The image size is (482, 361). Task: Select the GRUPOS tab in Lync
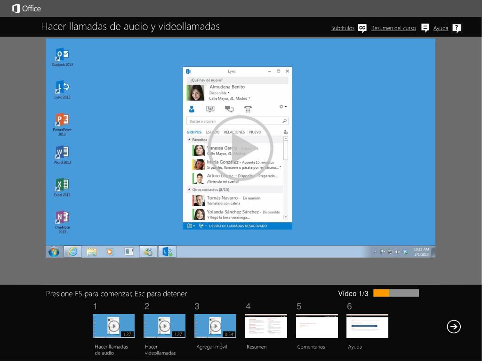194,132
